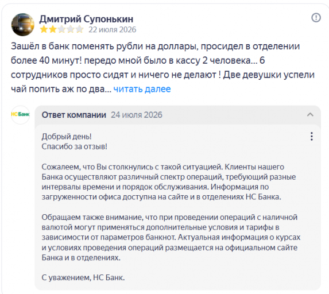Open Дмитрий Супонькин's avatar picture
329x294 pixels.
pos(22,24)
